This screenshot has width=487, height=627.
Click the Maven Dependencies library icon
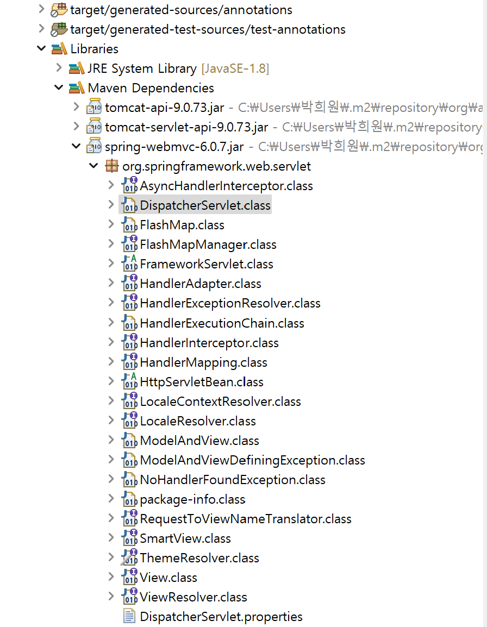[x=77, y=88]
